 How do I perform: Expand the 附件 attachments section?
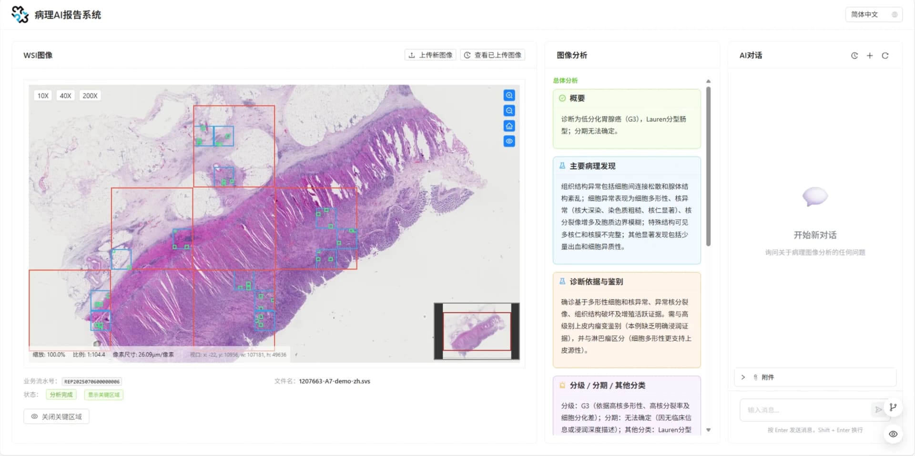click(x=815, y=377)
